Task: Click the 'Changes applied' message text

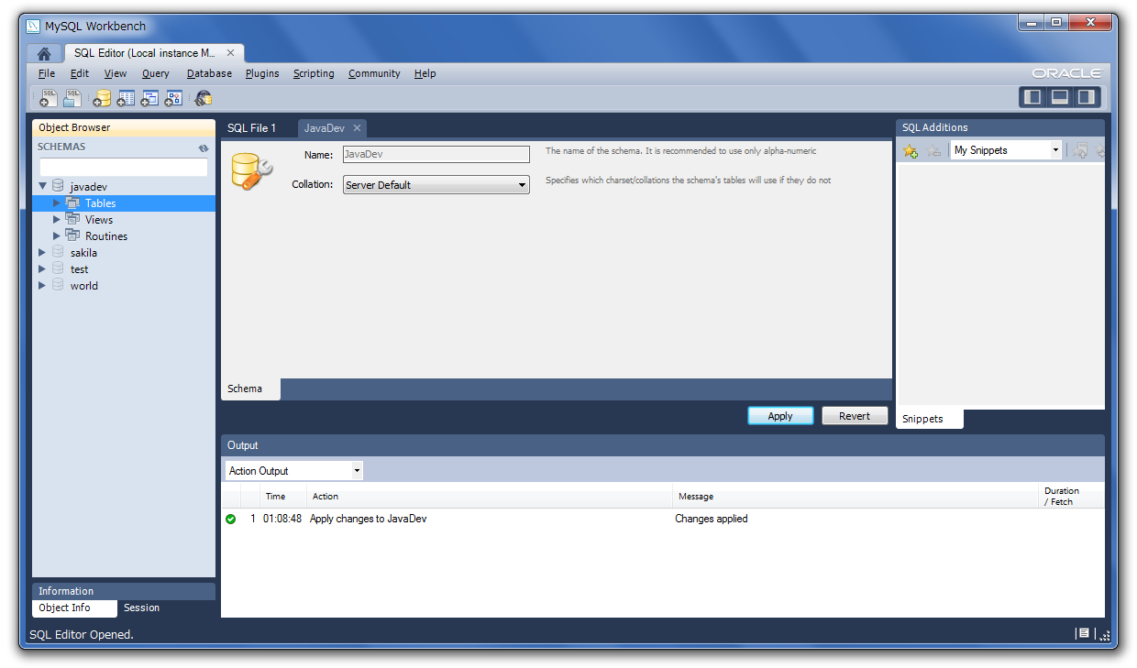Action: [x=712, y=519]
